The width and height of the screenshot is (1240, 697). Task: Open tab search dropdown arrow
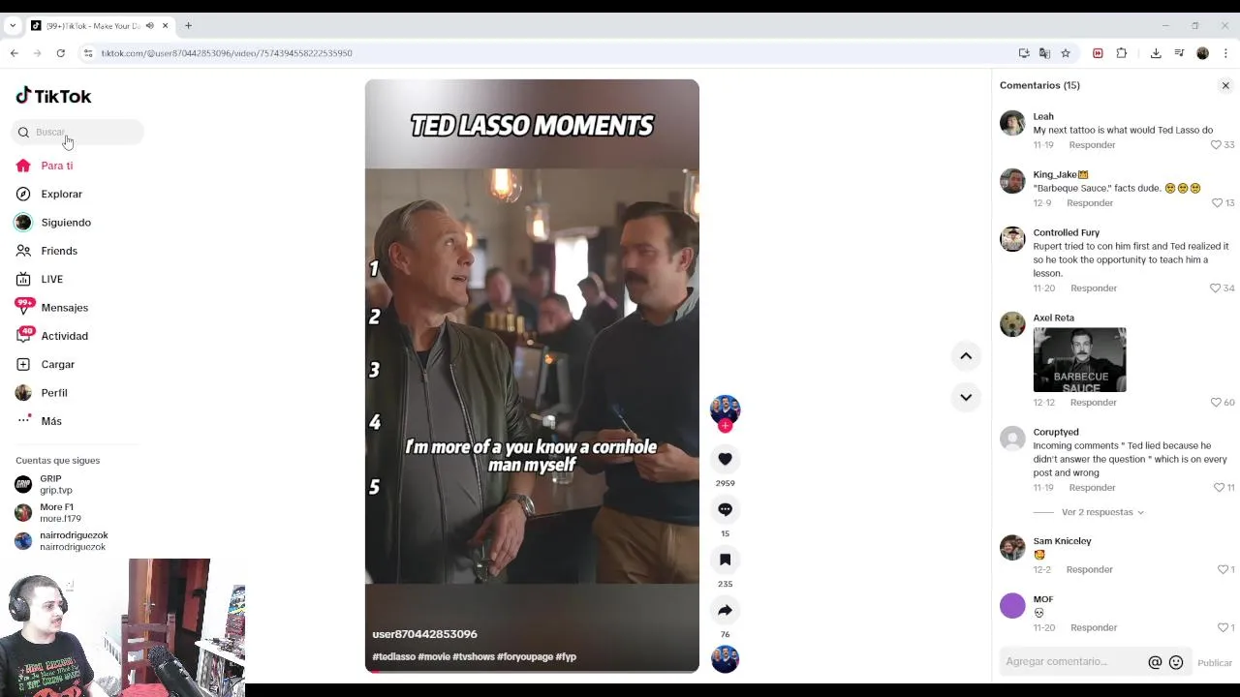[x=12, y=25]
